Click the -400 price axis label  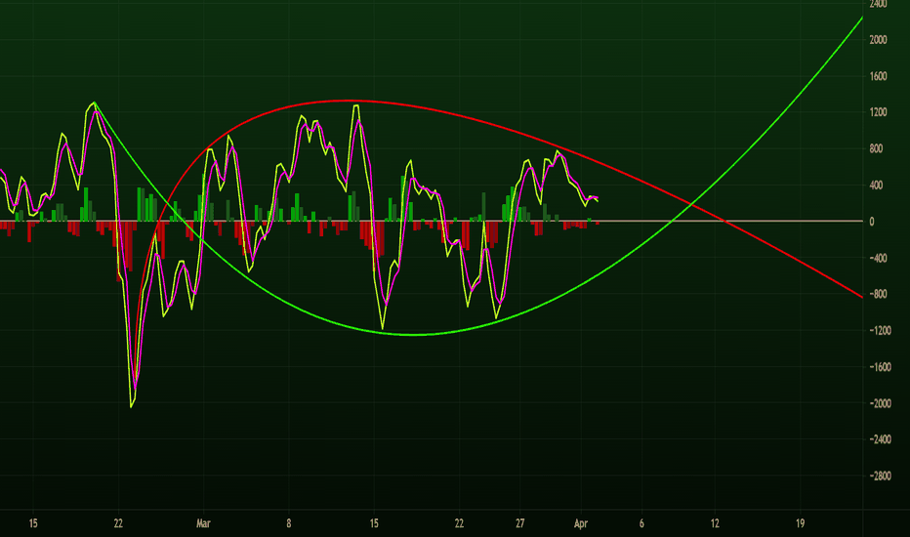pyautogui.click(x=878, y=258)
